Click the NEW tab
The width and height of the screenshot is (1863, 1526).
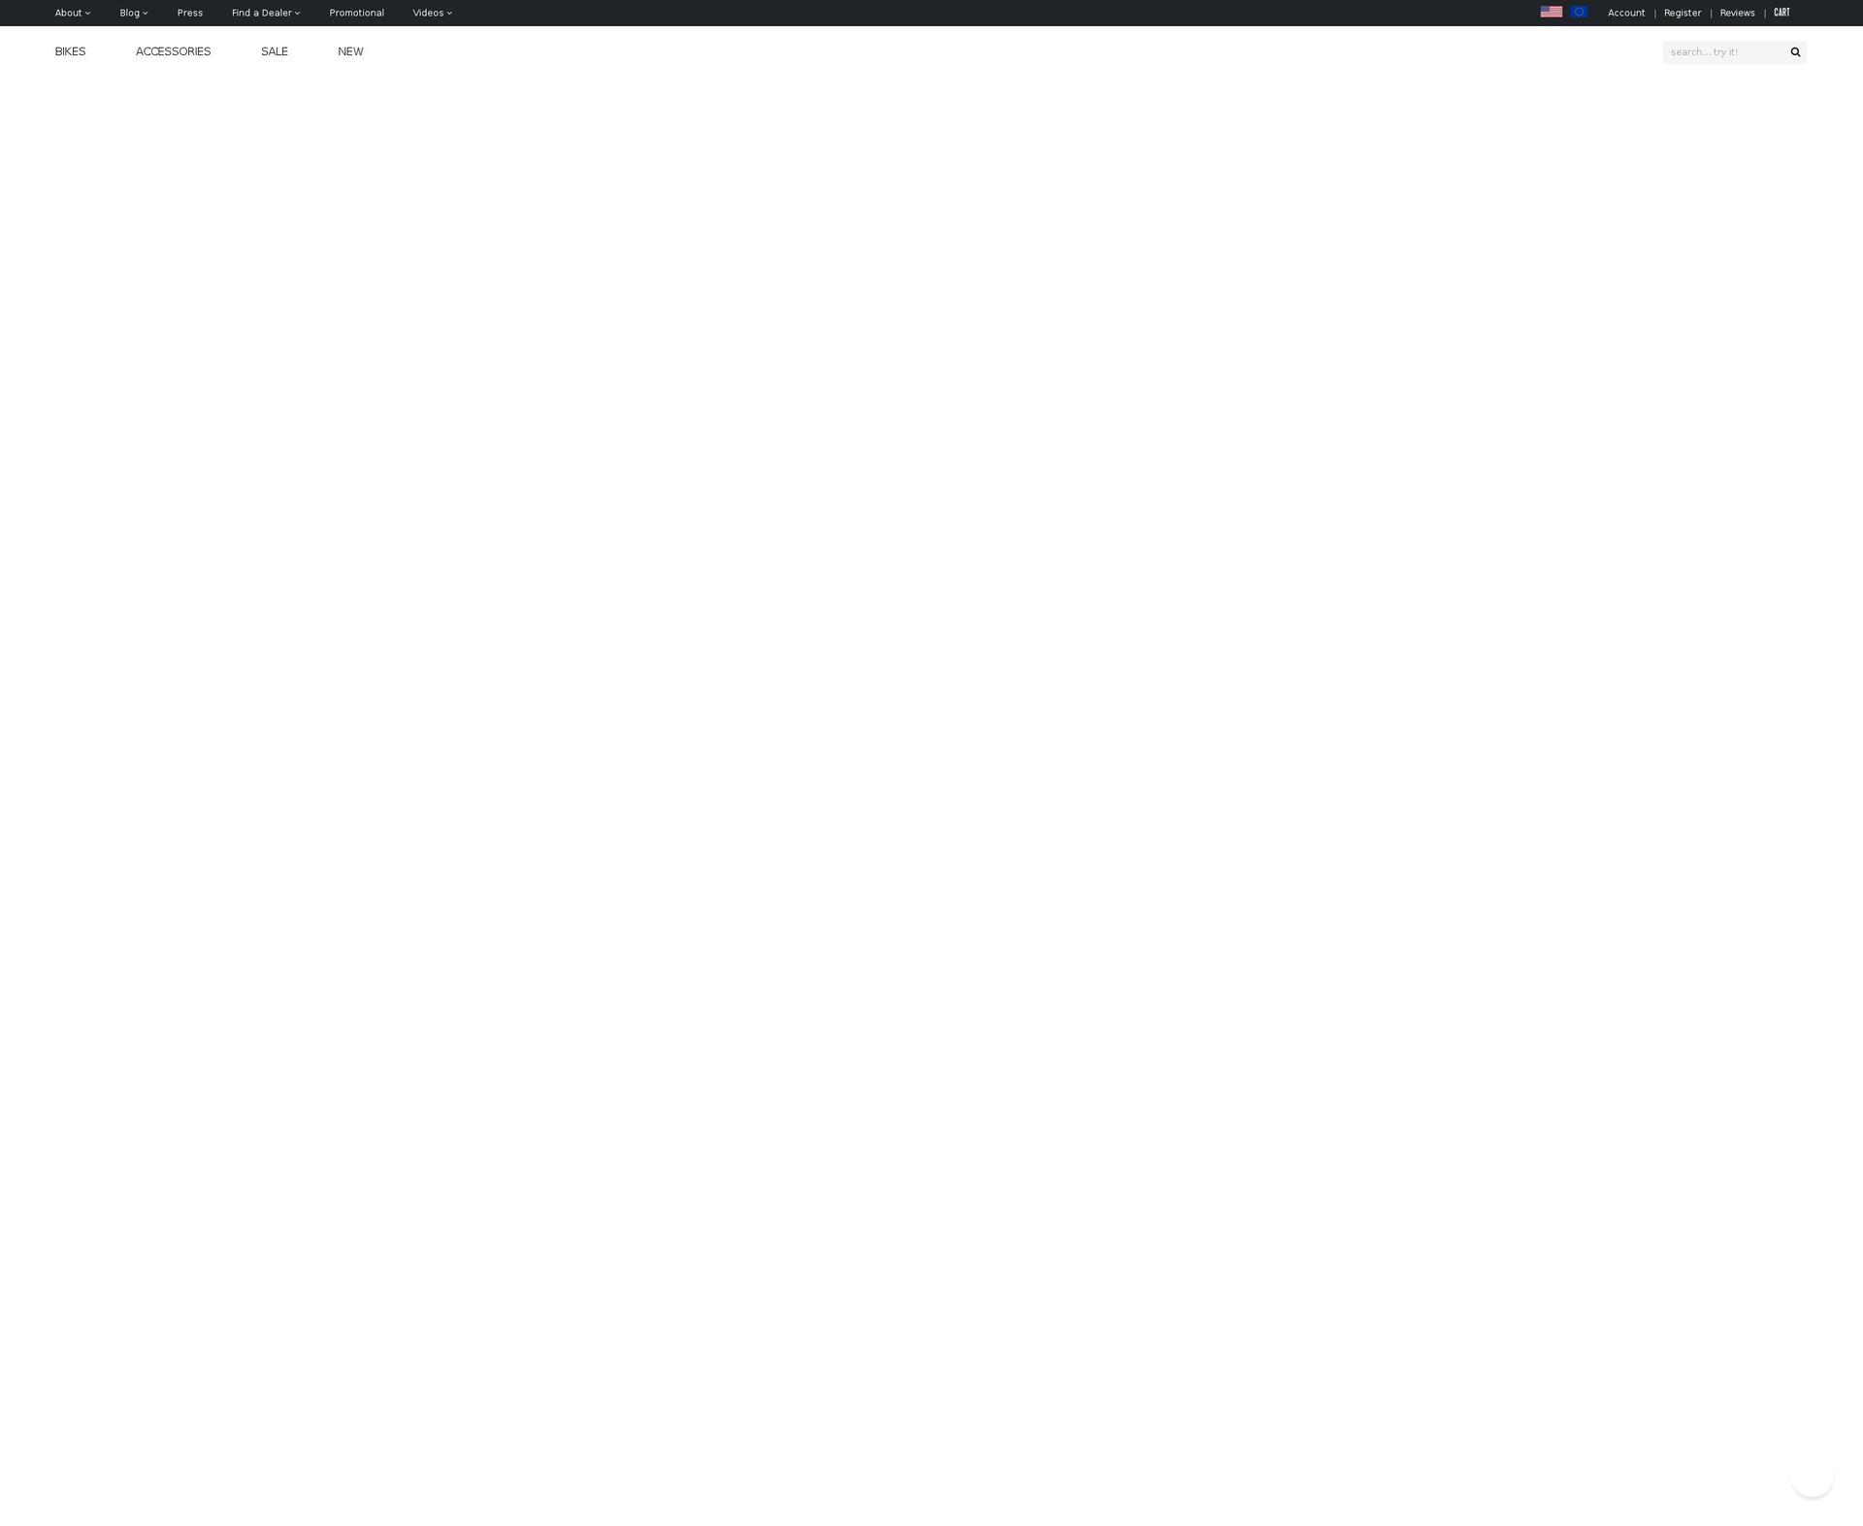pyautogui.click(x=349, y=51)
